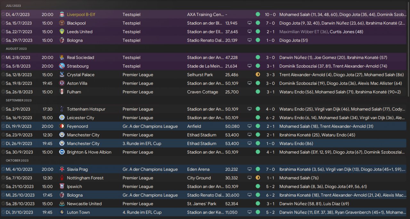Open the Tottenham Hotspur team link

pyautogui.click(x=86, y=109)
